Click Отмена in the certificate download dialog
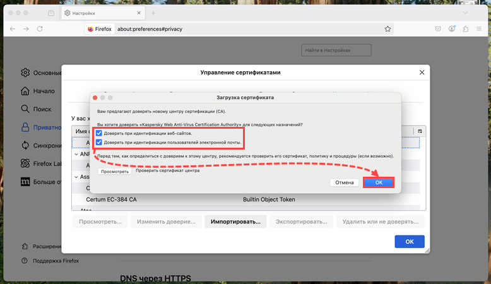491x284 pixels. [x=345, y=182]
